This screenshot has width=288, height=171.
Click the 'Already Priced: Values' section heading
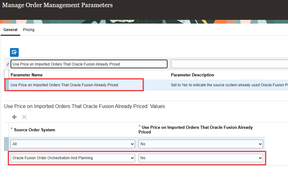[x=84, y=106]
